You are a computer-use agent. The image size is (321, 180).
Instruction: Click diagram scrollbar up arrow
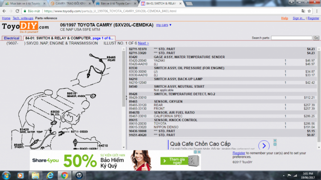(x=124, y=49)
